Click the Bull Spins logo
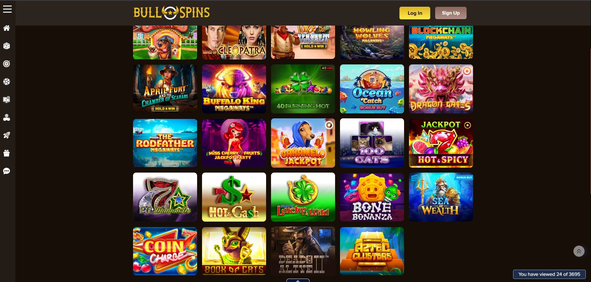Screen dimensions: 591x282 point(172,13)
